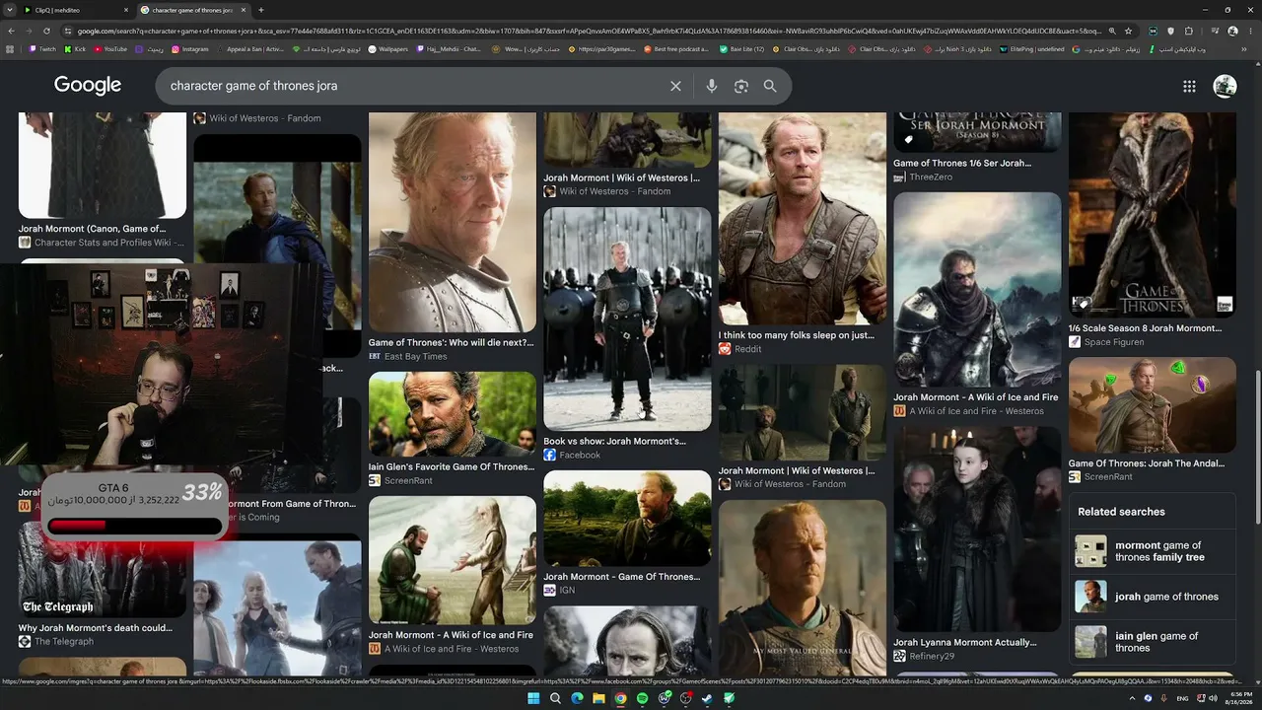Open the IGN Jorah Mormont image
This screenshot has width=1262, height=710.
(627, 518)
